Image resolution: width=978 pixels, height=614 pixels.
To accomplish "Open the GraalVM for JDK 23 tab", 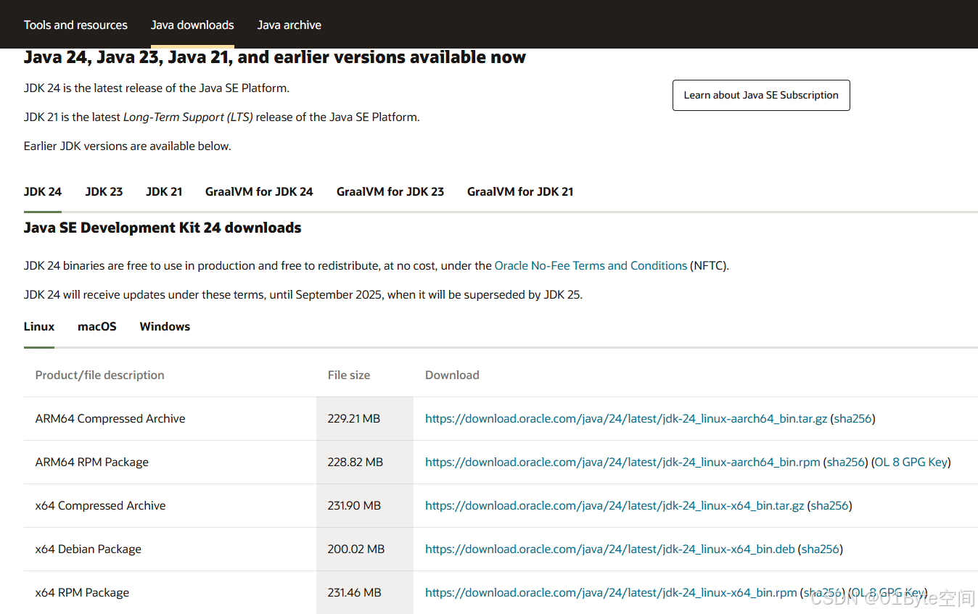I will pyautogui.click(x=390, y=191).
